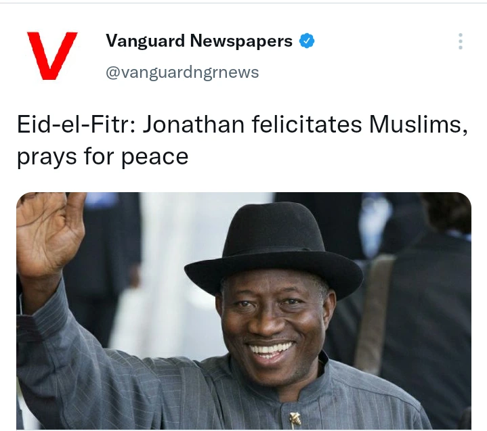Click the word "Jonathan" in the headline
This screenshot has width=487, height=431.
[194, 124]
